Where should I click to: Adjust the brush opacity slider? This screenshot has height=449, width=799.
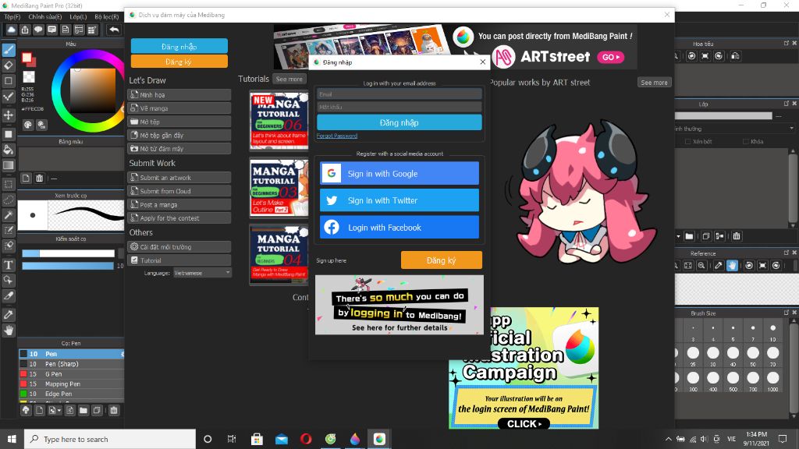pyautogui.click(x=68, y=266)
